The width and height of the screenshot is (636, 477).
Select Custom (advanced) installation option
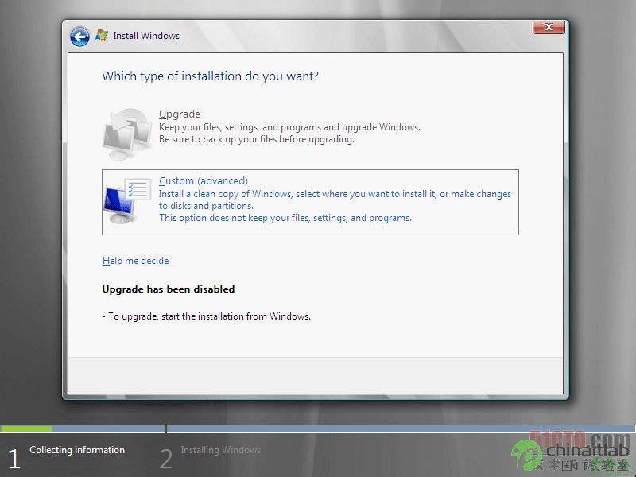(x=310, y=202)
